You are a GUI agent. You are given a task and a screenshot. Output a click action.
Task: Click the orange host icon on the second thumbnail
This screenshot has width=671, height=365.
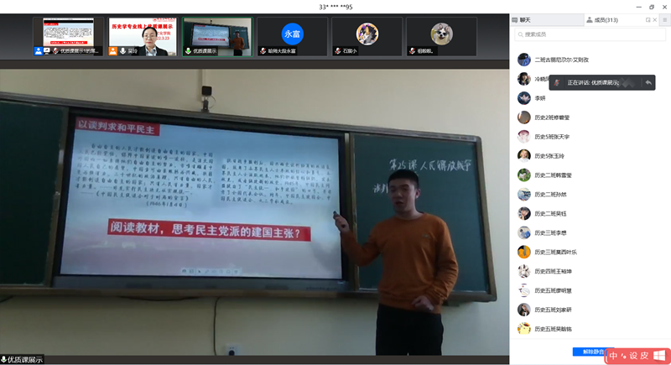113,51
